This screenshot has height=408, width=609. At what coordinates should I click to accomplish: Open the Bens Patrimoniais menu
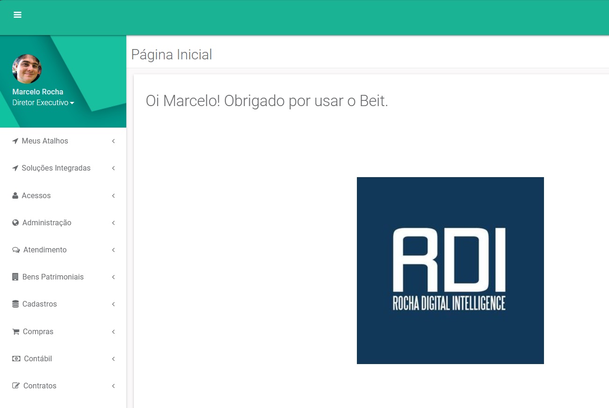63,277
